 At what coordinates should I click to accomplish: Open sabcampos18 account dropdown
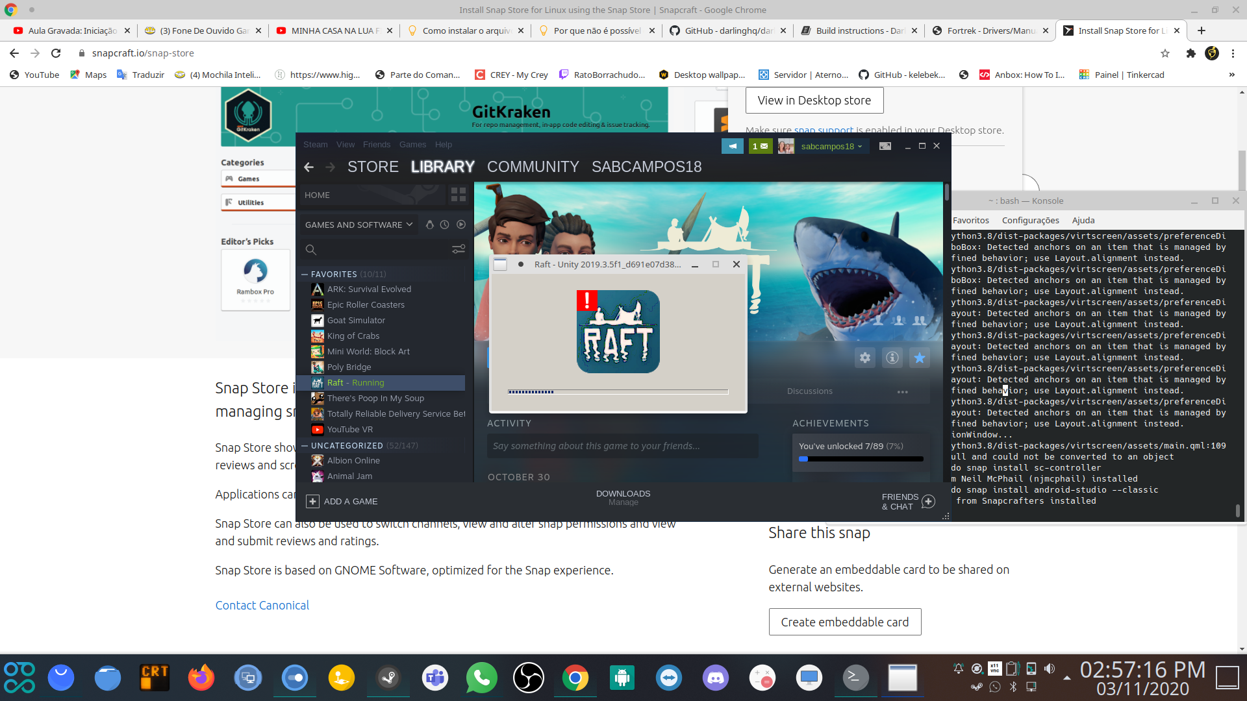point(831,146)
